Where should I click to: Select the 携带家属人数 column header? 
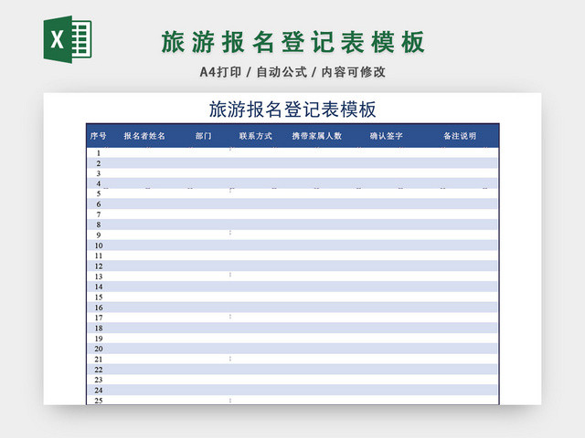coord(317,136)
